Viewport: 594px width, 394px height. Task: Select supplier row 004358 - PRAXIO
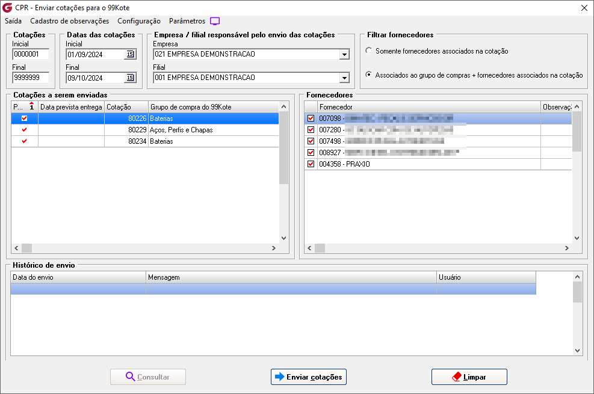438,164
